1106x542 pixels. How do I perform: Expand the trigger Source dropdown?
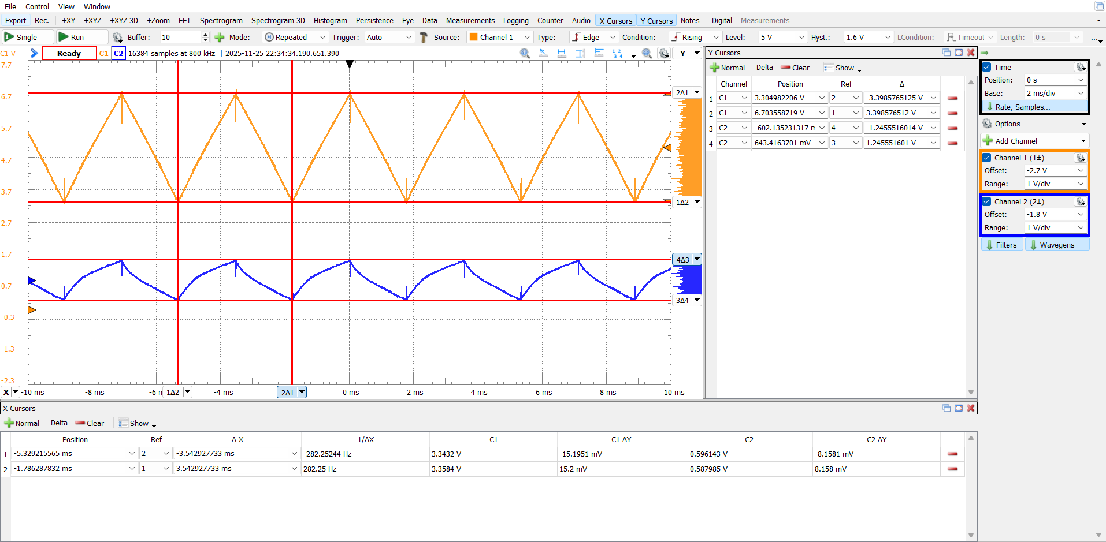500,37
